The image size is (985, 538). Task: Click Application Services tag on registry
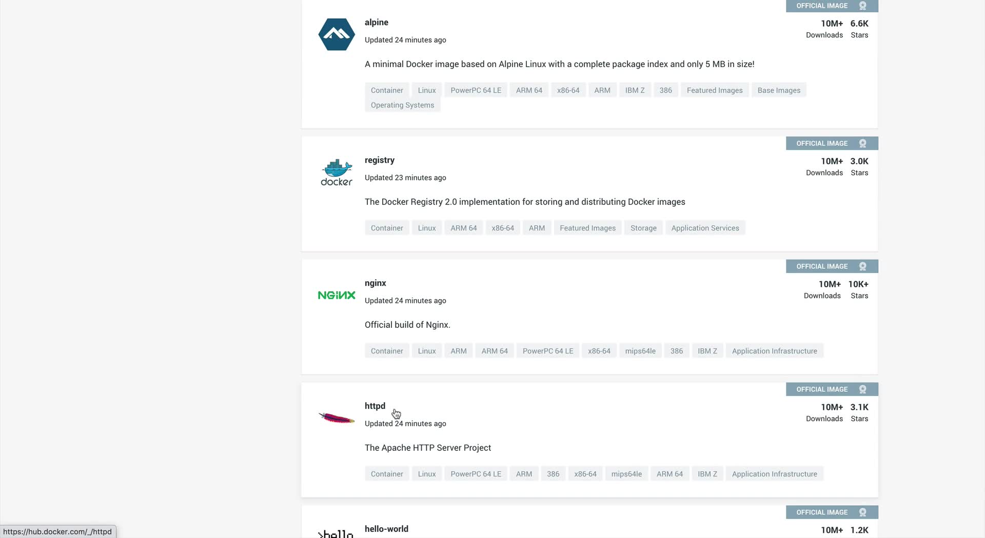tap(705, 228)
